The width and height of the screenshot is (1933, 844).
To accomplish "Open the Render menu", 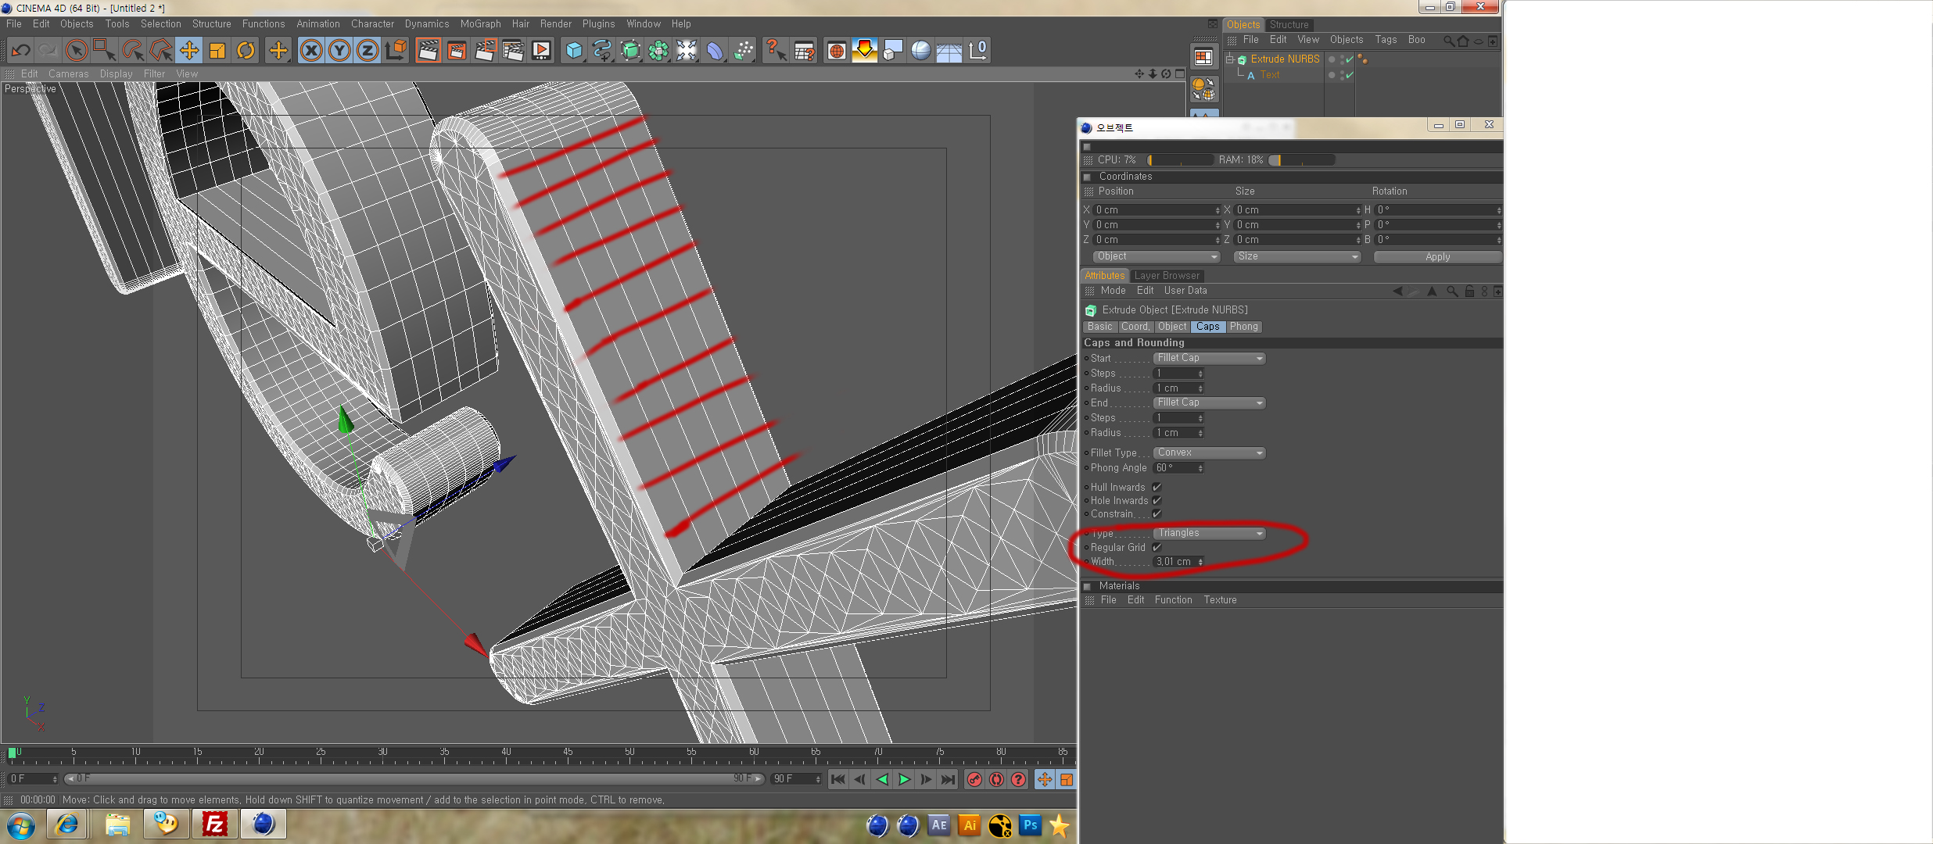I will 555,24.
